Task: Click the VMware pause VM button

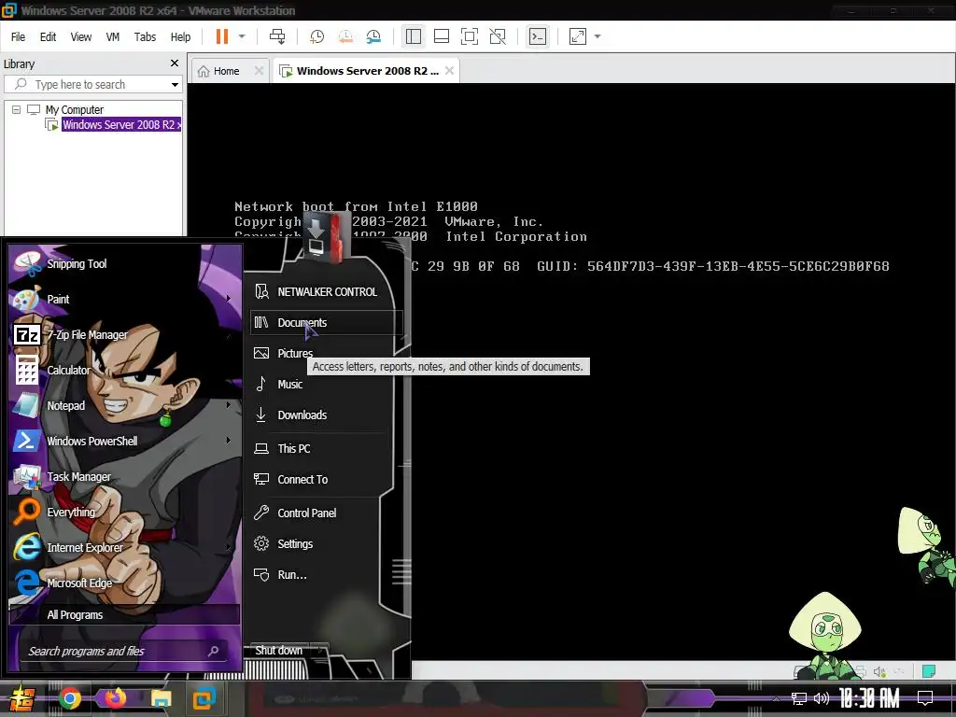Action: click(x=222, y=36)
